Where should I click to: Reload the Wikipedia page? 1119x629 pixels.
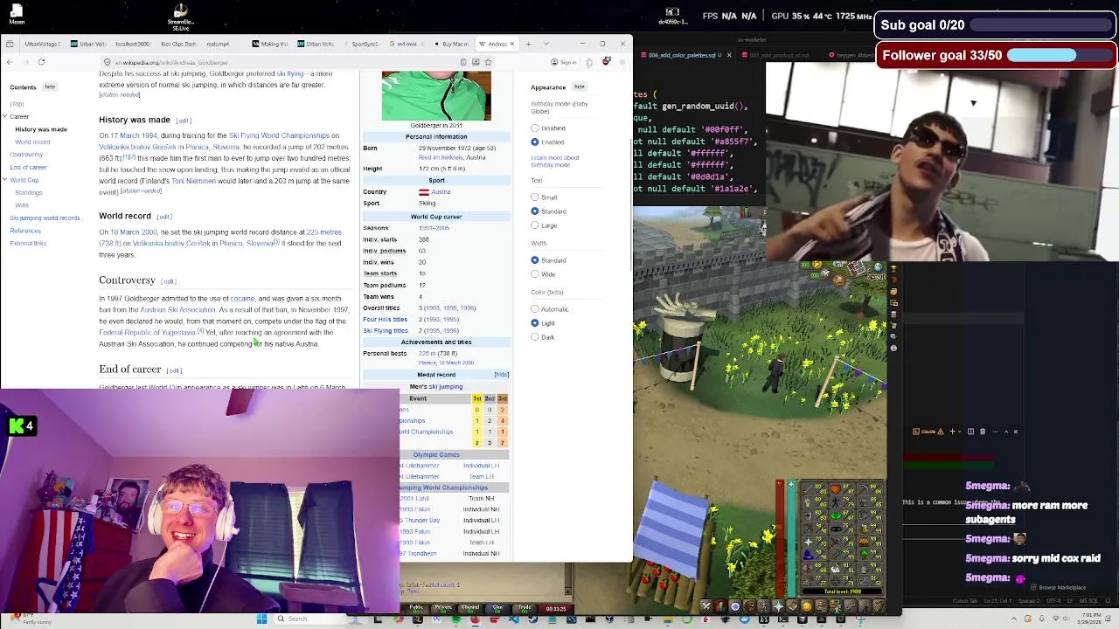click(41, 62)
